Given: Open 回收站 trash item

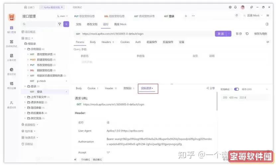Looking at the screenshot, I should pos(27,144).
